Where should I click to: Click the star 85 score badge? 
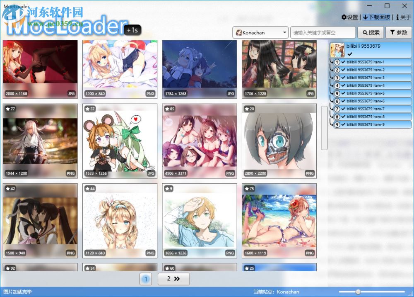pos(170,109)
